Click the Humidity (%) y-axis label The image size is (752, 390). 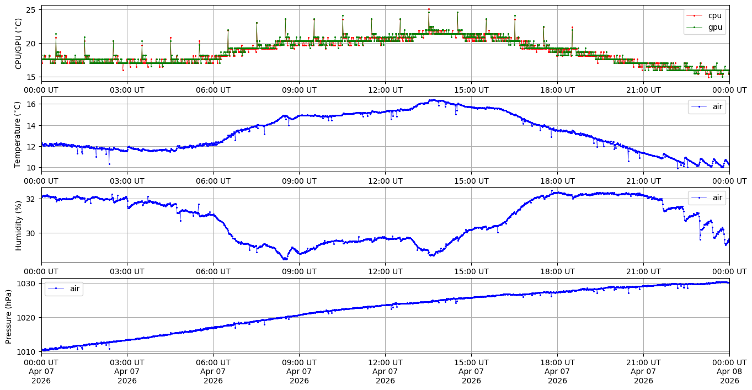tap(18, 225)
